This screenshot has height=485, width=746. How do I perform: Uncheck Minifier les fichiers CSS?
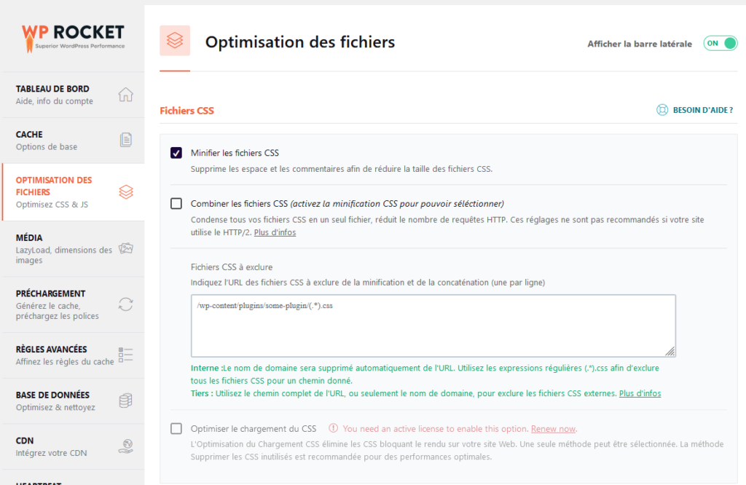tap(176, 153)
